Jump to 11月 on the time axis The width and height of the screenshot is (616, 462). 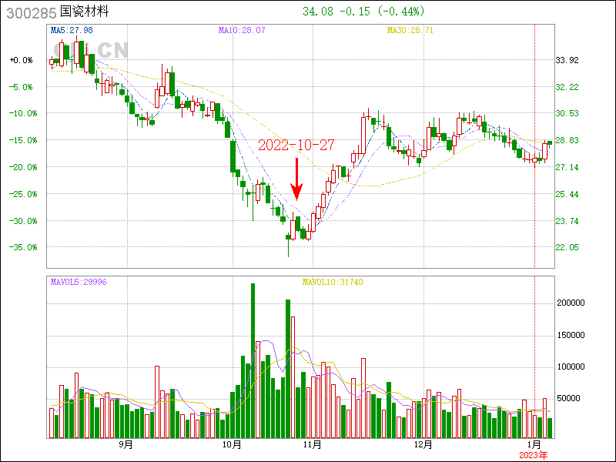(x=312, y=445)
